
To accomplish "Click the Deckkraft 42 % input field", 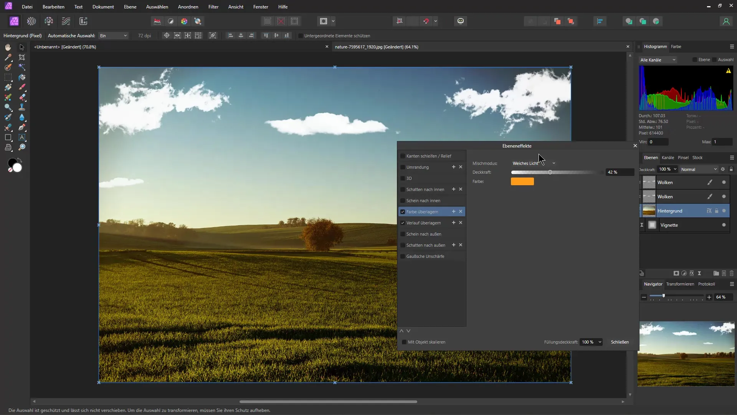I will pyautogui.click(x=620, y=172).
